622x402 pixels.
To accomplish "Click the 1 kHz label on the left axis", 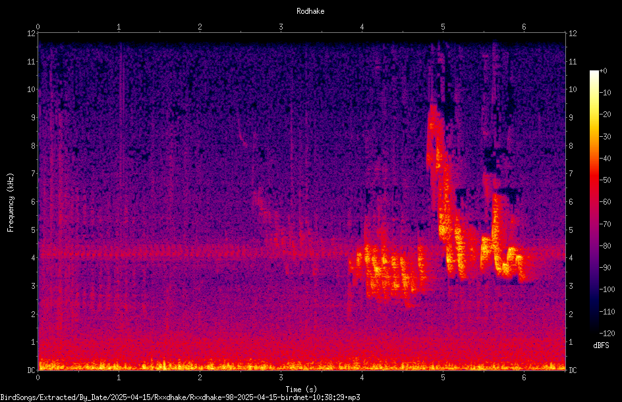I will coord(34,342).
